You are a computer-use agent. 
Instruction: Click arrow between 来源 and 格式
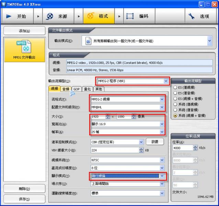pyautogui.click(x=79, y=16)
